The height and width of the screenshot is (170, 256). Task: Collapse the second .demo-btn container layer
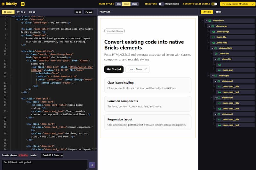click(215, 59)
